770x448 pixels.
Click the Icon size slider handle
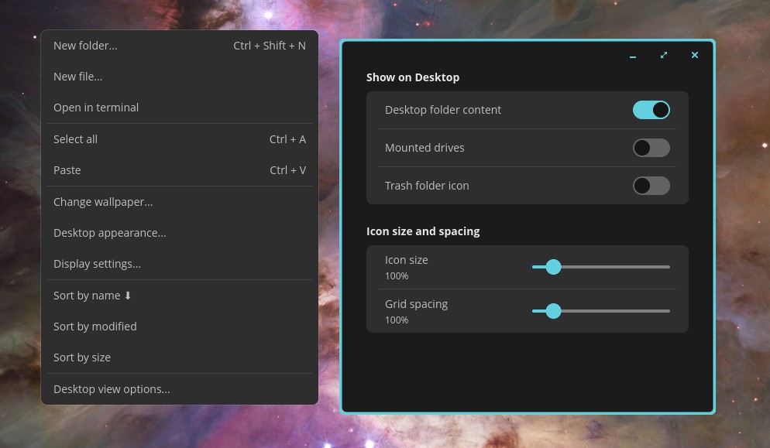pos(553,267)
